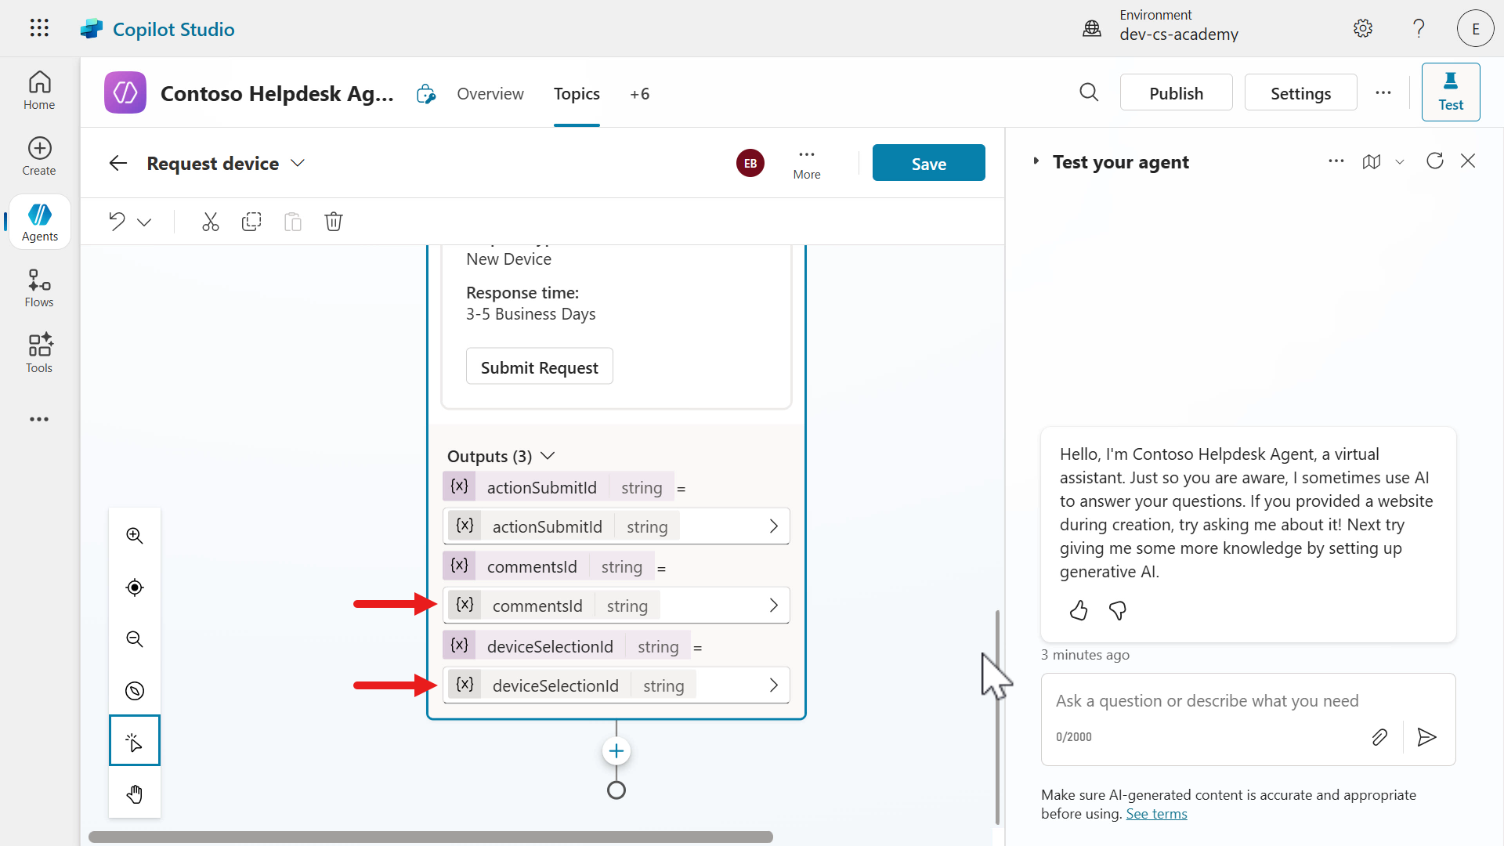Screen dimensions: 1504x846
Task: Click the Save button
Action: (x=928, y=163)
